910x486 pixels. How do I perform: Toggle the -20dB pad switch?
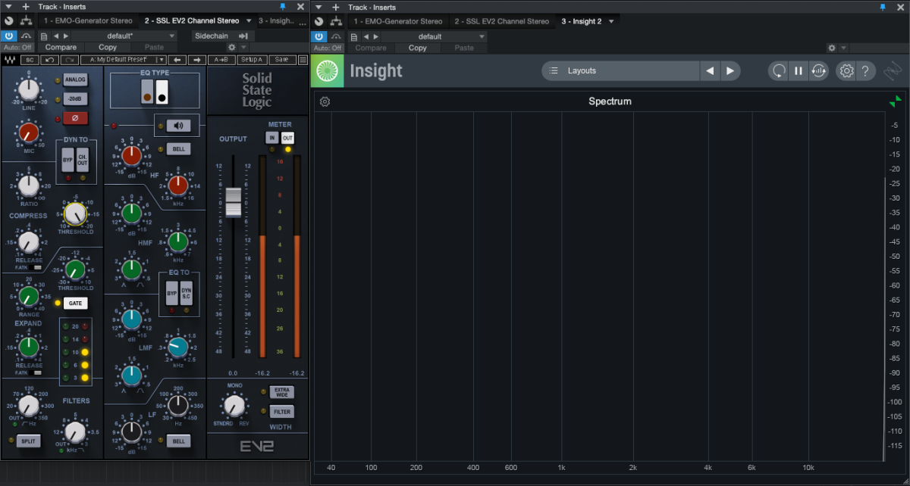(x=76, y=99)
